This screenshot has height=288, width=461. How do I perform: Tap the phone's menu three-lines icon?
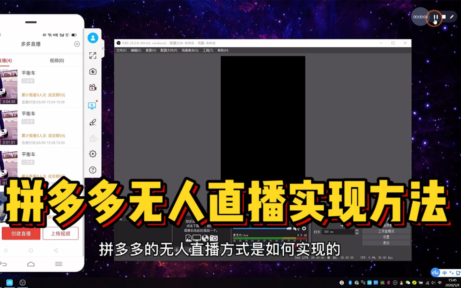pos(59,264)
